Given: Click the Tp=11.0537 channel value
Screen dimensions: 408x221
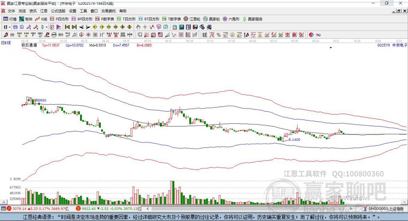Looking at the screenshot, I should click(x=51, y=45).
